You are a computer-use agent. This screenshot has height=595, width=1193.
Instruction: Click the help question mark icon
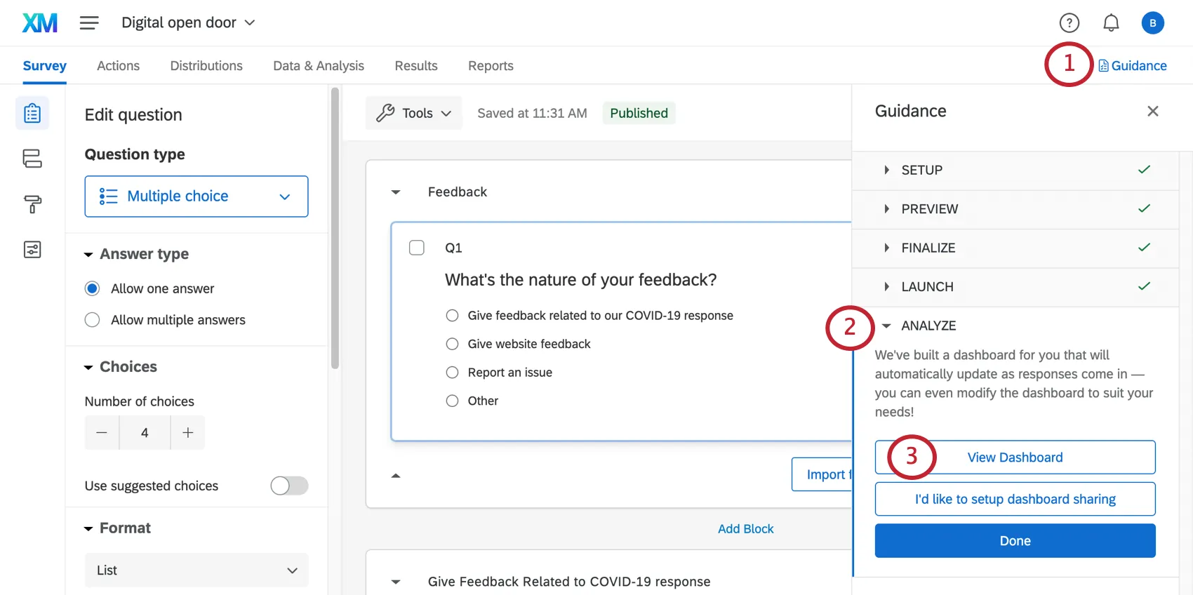1069,23
